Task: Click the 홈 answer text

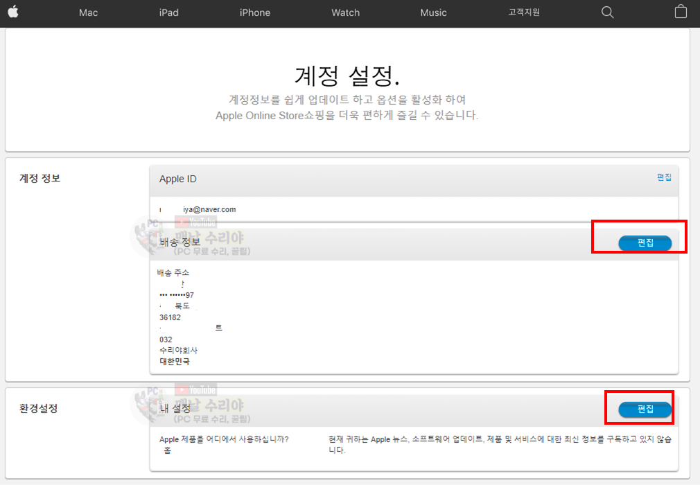Action: (x=168, y=450)
